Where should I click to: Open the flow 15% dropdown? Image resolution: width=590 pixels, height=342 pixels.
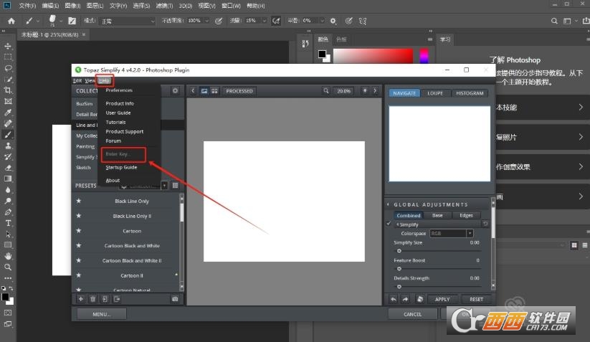264,21
